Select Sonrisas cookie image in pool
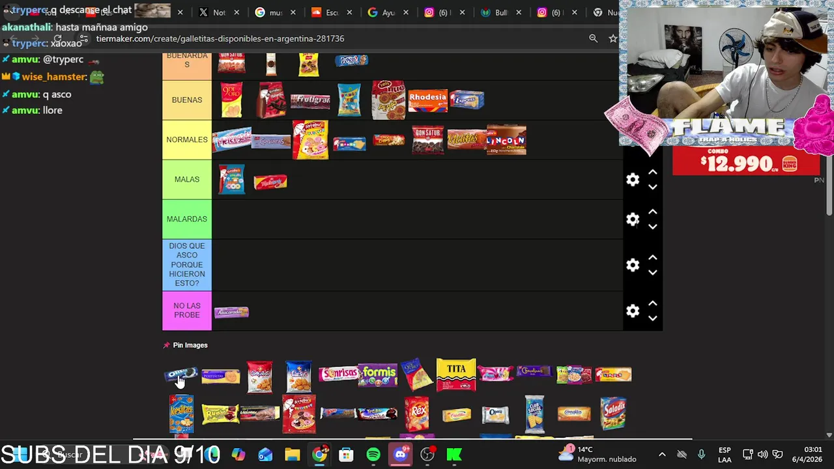Screen dimensions: 834x469 point(338,375)
